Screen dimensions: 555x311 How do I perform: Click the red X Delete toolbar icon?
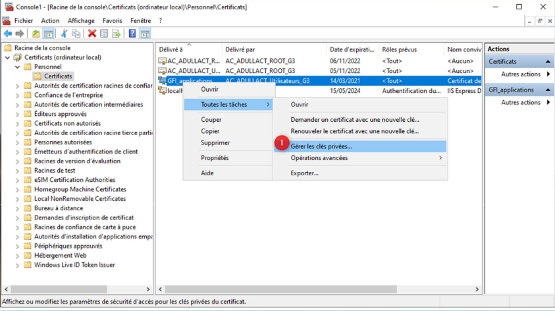pyautogui.click(x=92, y=34)
